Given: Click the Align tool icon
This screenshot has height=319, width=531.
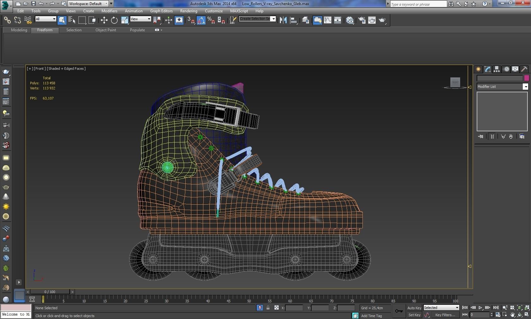Looking at the screenshot, I should point(293,20).
